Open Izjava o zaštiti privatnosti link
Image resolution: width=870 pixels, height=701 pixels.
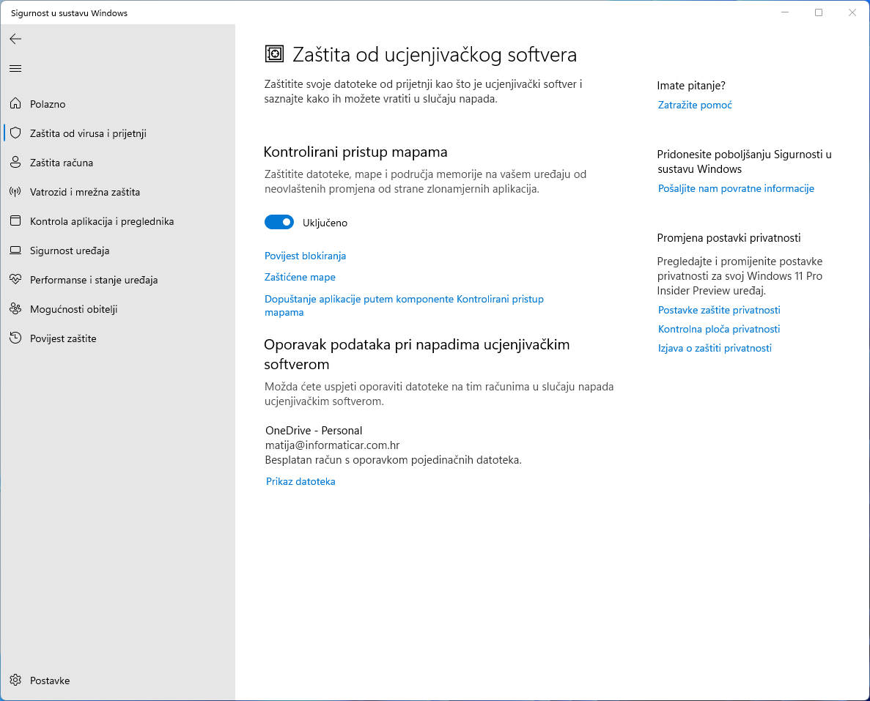point(715,348)
